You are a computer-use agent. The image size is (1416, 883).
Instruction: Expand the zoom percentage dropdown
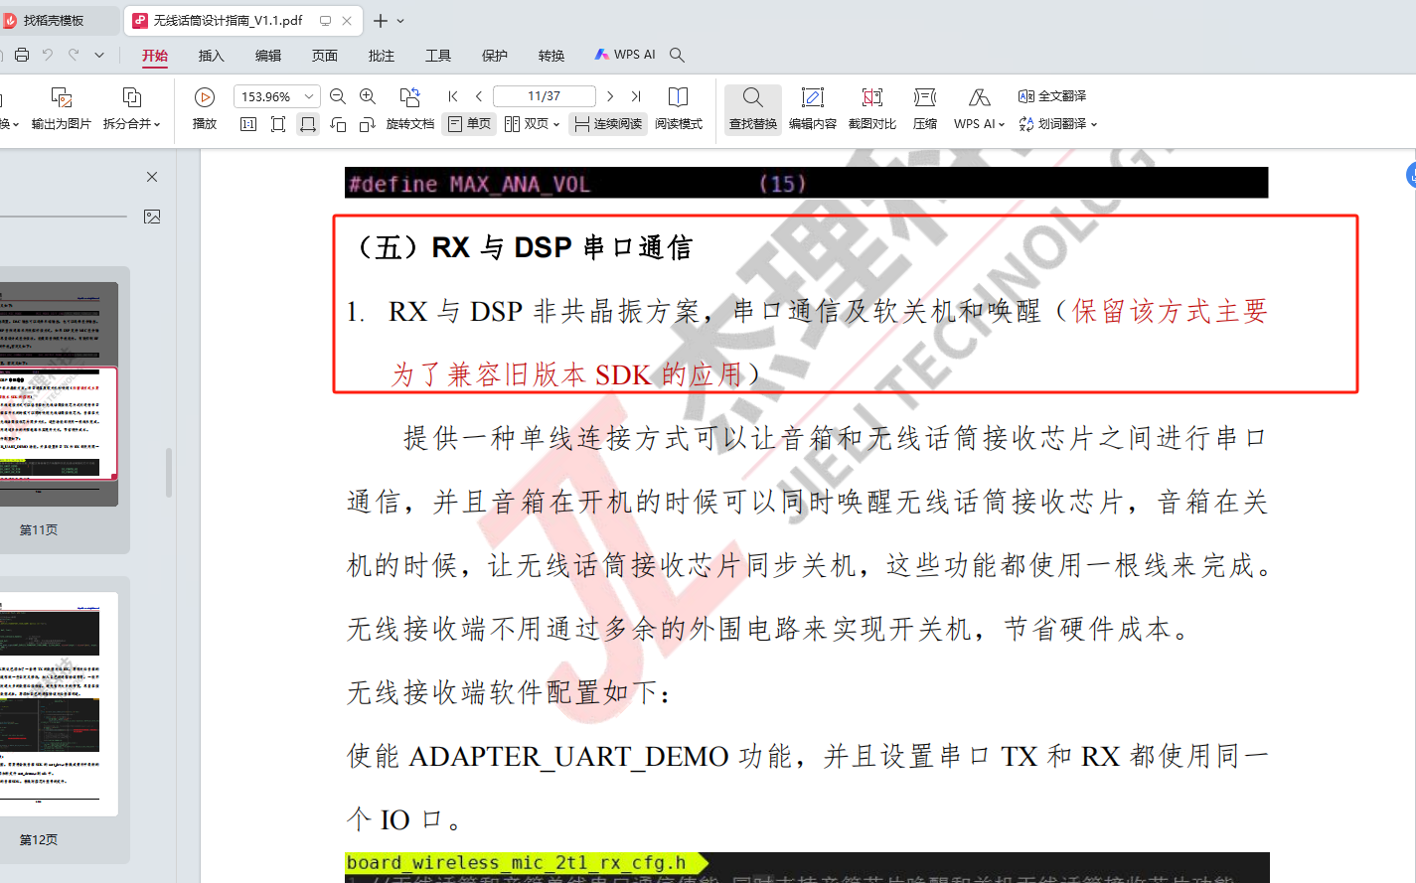click(309, 96)
